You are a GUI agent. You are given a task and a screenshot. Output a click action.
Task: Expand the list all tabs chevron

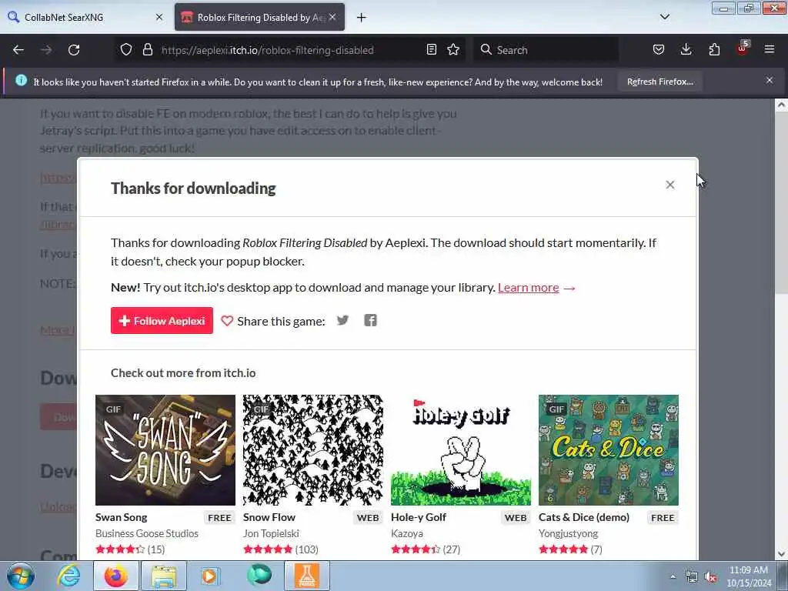665,17
